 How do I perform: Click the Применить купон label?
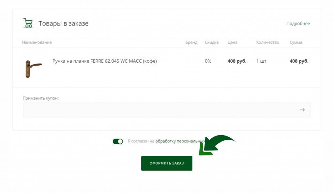(x=41, y=98)
